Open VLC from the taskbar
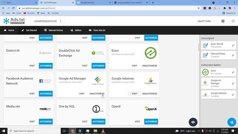This screenshot has height=134, width=238. point(103,131)
